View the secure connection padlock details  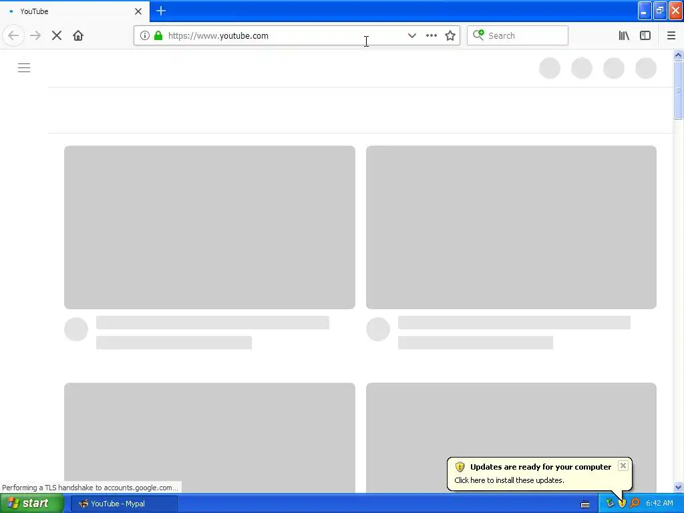pos(158,35)
